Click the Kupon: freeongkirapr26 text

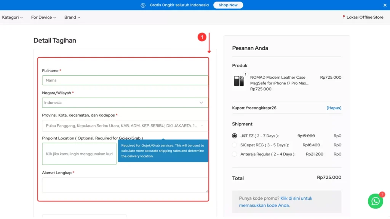(254, 108)
